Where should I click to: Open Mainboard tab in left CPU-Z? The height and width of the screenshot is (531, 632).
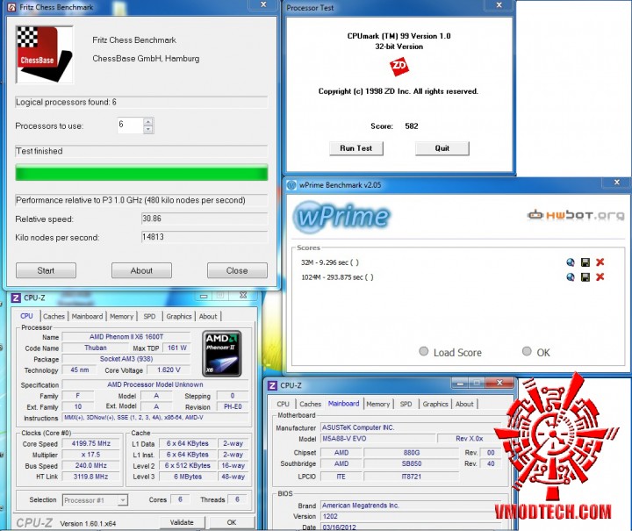click(x=87, y=316)
